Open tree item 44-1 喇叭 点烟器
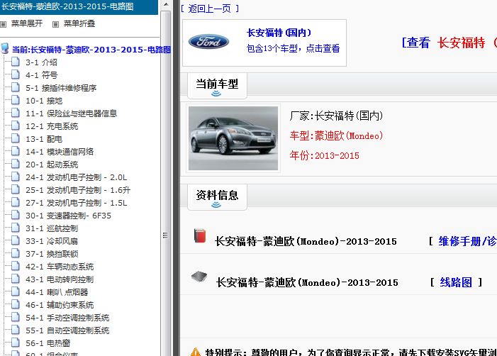This screenshot has height=356, width=497. pyautogui.click(x=57, y=292)
